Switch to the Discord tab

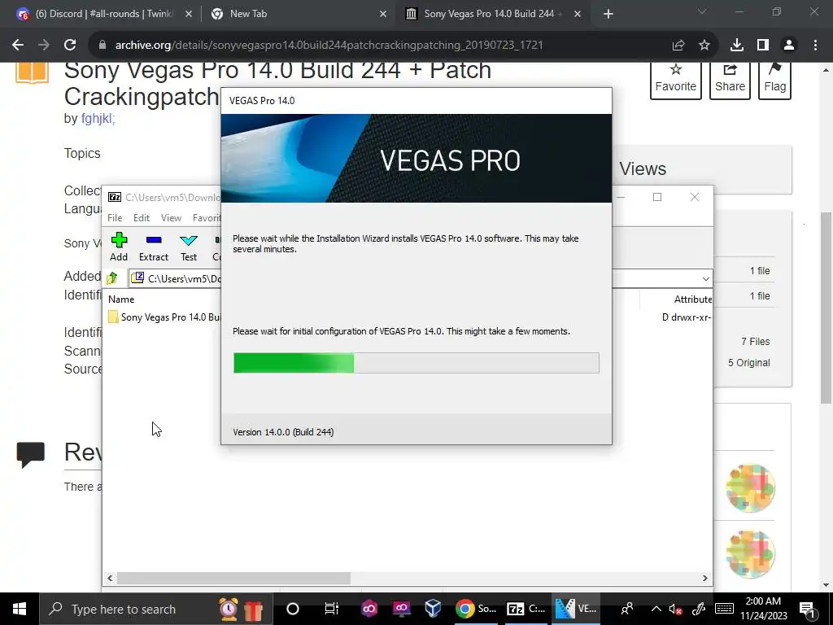tap(103, 14)
